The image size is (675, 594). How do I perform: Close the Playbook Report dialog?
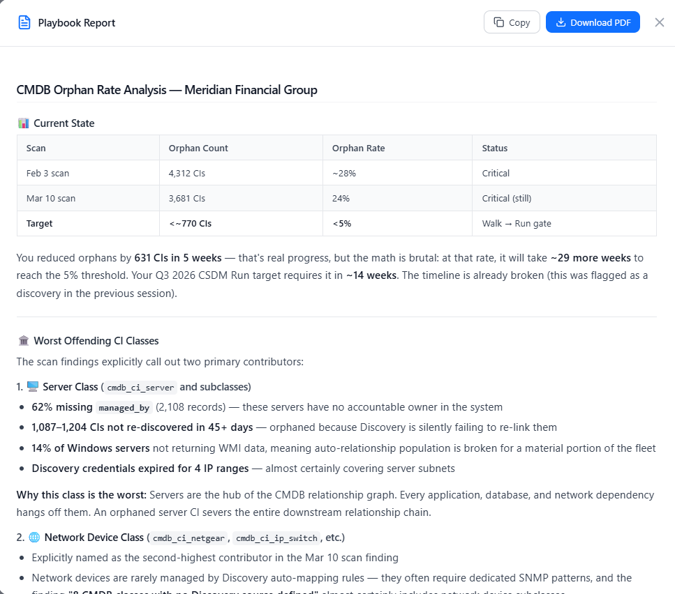tap(660, 22)
